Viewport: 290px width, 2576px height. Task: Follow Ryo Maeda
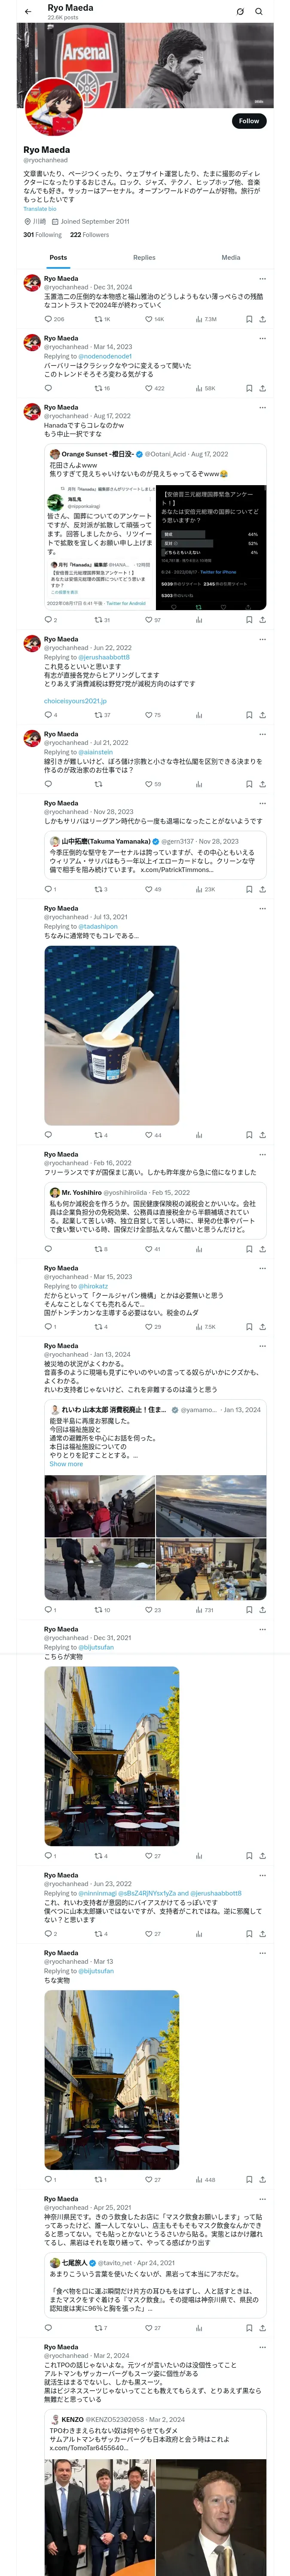coord(248,121)
